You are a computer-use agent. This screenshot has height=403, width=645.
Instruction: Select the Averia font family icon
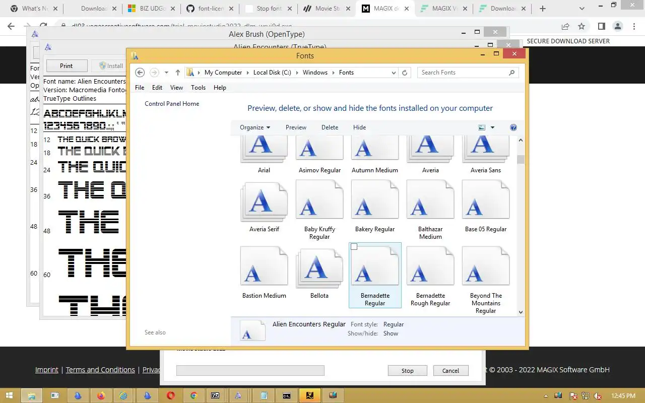430,149
